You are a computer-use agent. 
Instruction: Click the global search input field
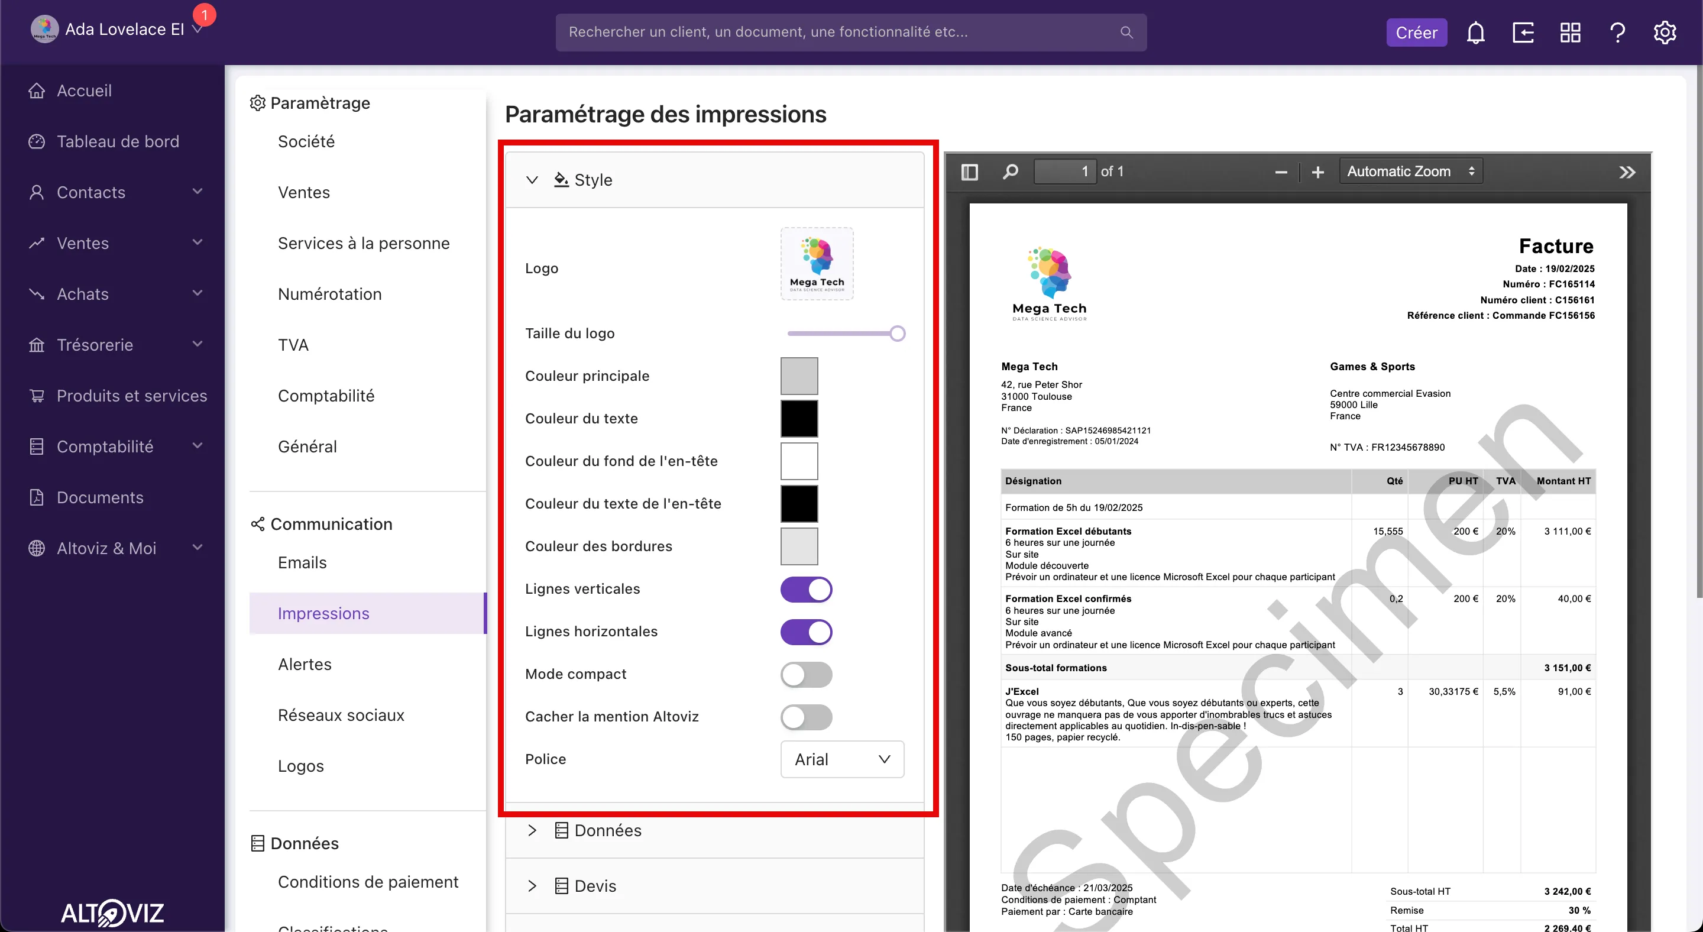coord(851,33)
